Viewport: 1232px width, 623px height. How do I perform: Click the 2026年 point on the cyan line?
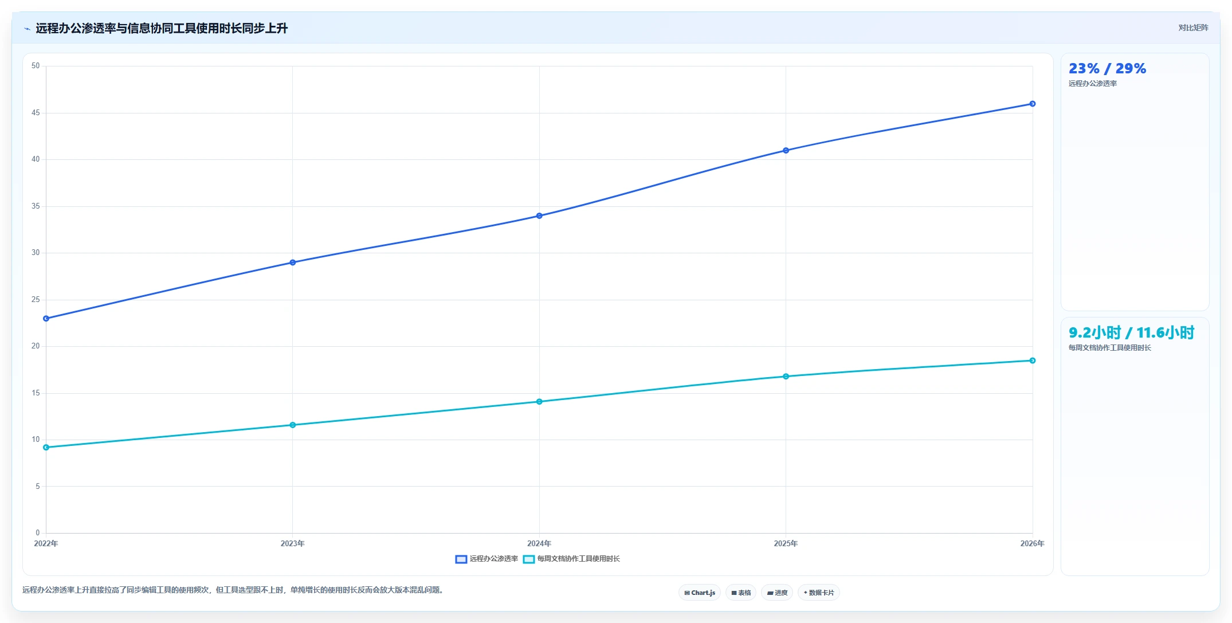(1033, 361)
